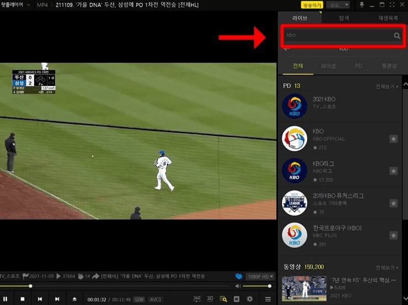
Task: Open a file with the eject button
Action: 74,299
